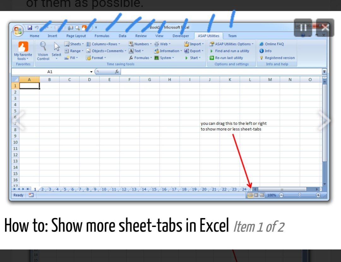Switch to the Insert ribbon tab
The image size is (341, 262).
[52, 36]
